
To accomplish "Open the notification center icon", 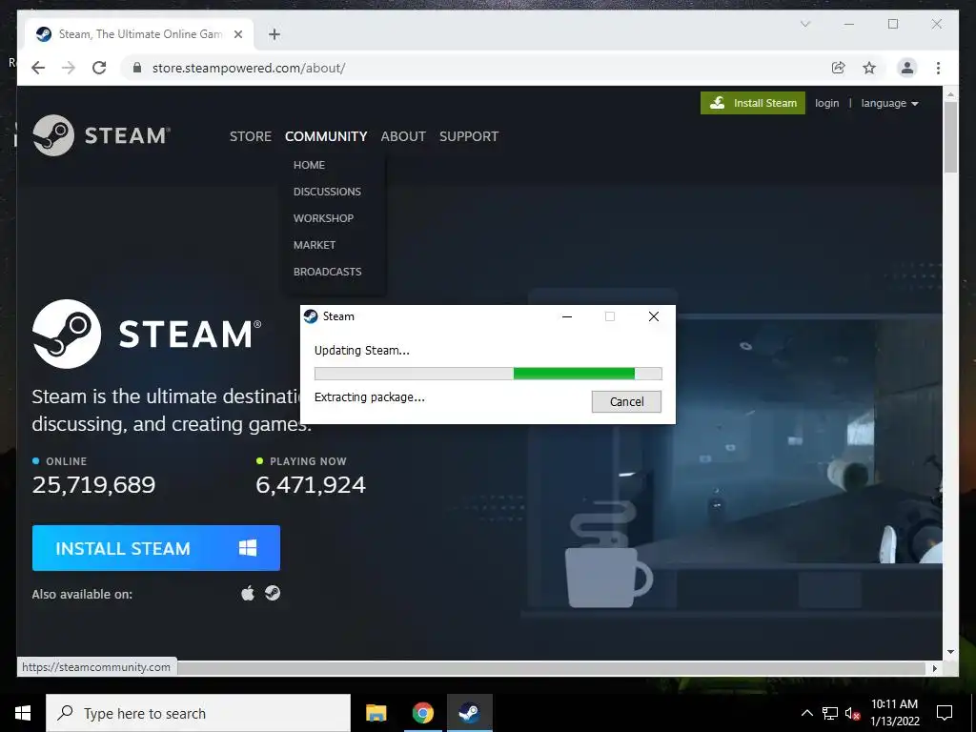I will coord(945,713).
